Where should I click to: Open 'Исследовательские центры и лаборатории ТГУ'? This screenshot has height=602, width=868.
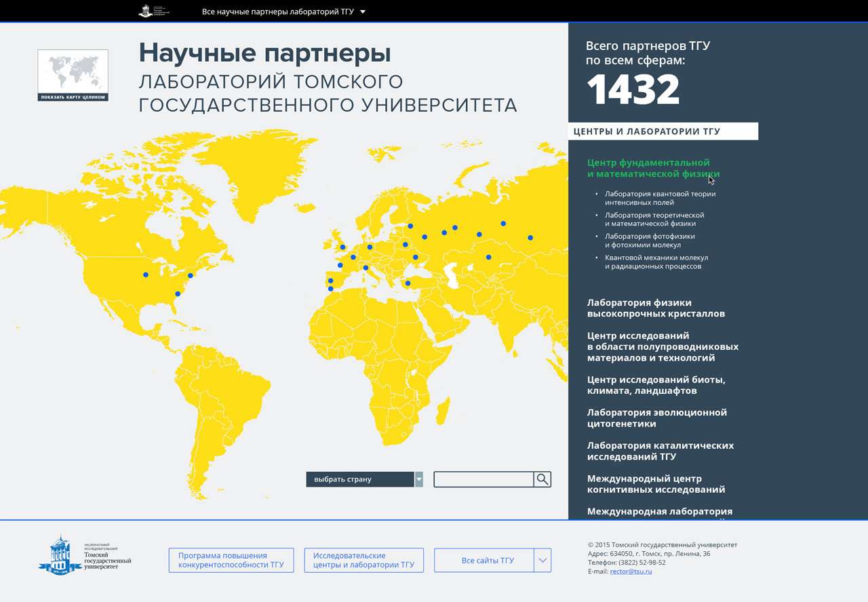coord(364,560)
